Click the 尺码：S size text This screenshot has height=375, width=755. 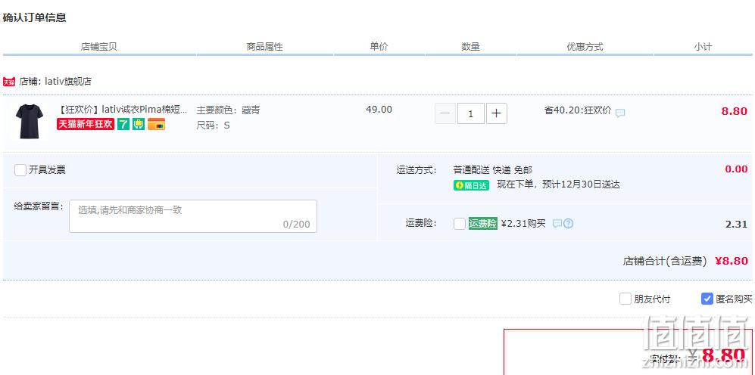click(213, 126)
